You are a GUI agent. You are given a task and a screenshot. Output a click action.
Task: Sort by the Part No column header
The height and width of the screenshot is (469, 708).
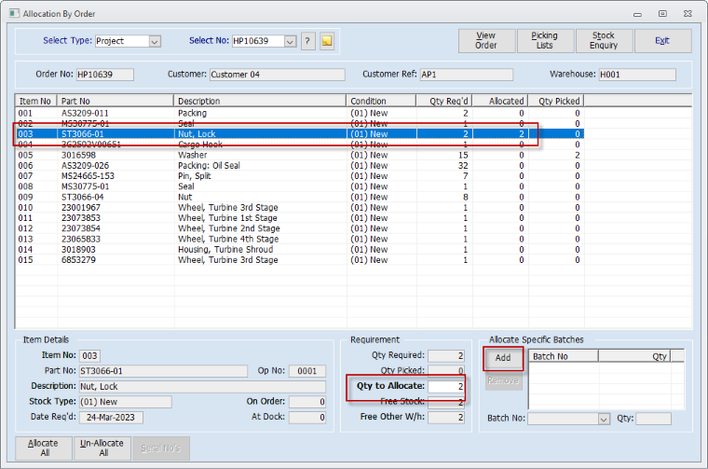116,101
